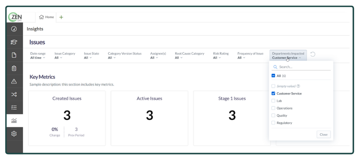Click the Issues section title
Image resolution: width=358 pixels, height=161 pixels.
[37, 42]
